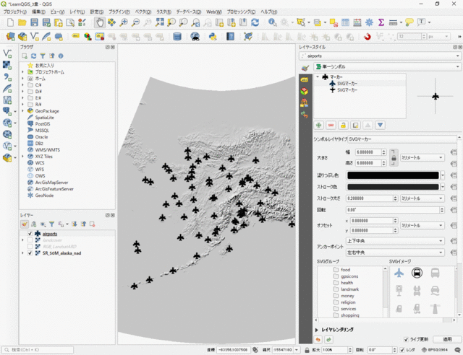Click the Refresh map canvas icon
Image resolution: width=463 pixels, height=355 pixels.
(255, 22)
